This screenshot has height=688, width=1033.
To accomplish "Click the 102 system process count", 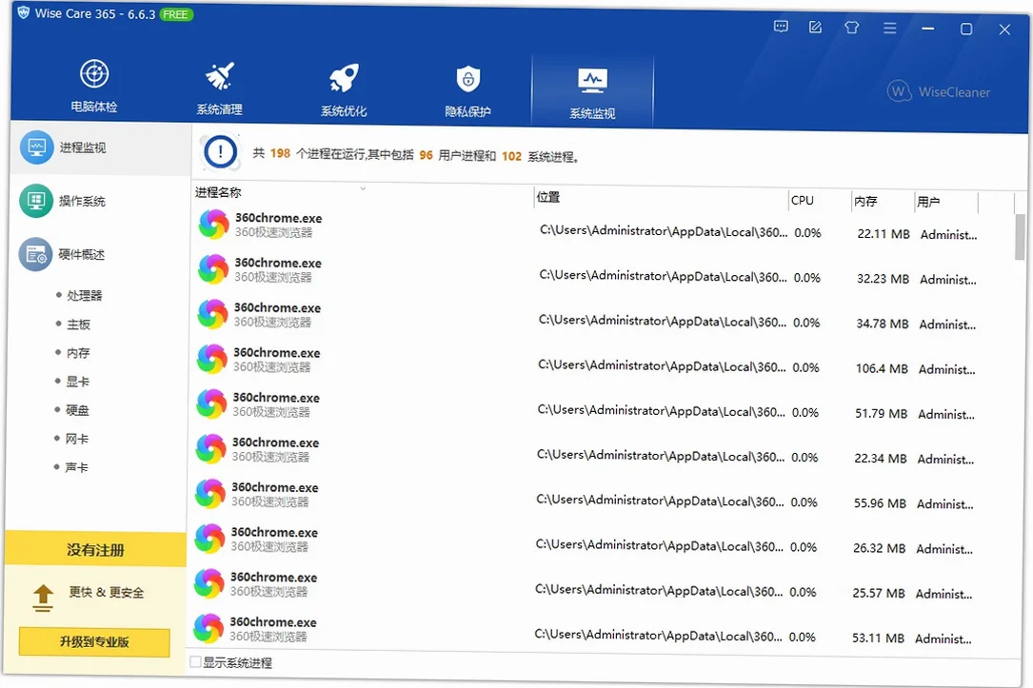I will point(511,157).
